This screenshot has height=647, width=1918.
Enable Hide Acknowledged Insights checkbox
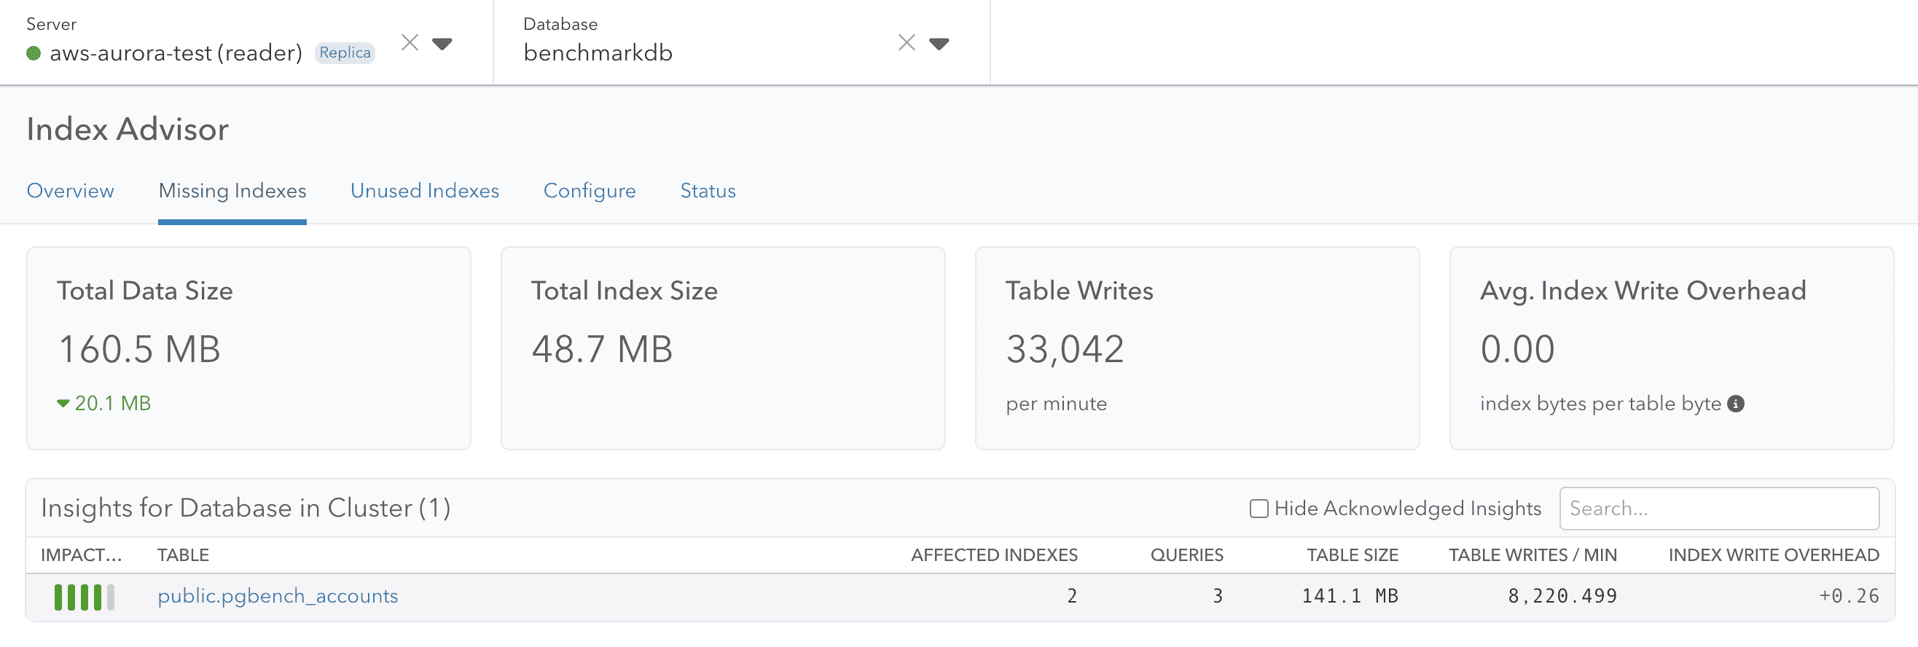[1259, 509]
